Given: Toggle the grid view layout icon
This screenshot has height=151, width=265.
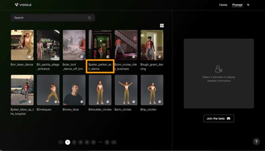Looking at the screenshot, I should 162,26.
